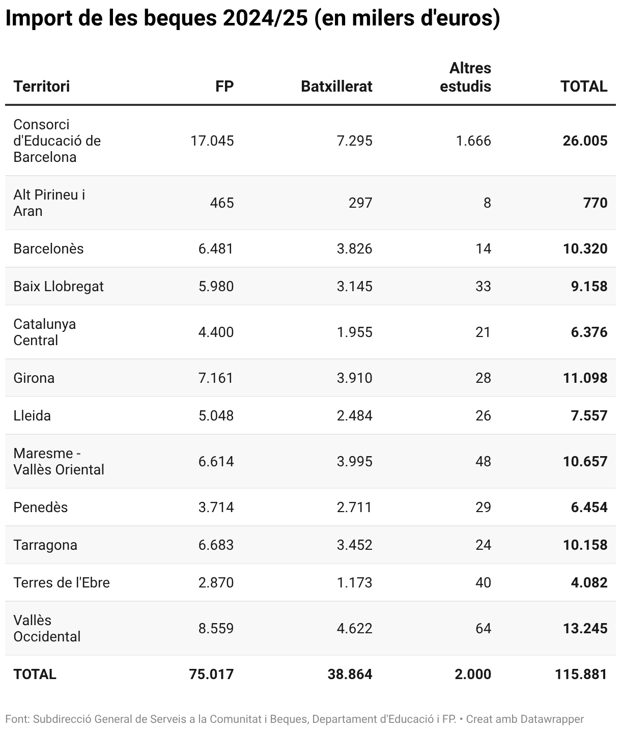Viewport: 621px width, 731px height.
Task: Click the Maresme - Vallès Oriental total 10.657
Action: [585, 462]
